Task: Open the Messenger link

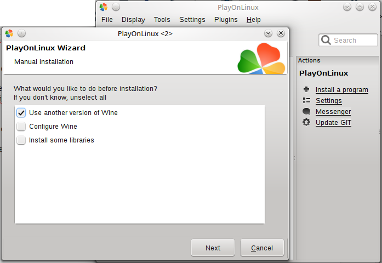Action: tap(333, 112)
